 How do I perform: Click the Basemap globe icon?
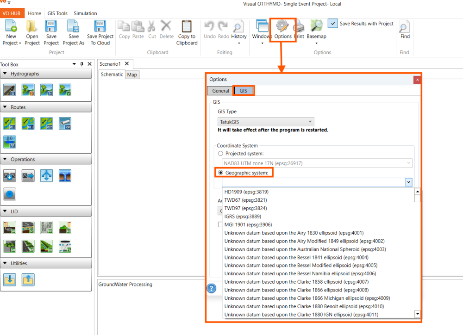point(316,26)
